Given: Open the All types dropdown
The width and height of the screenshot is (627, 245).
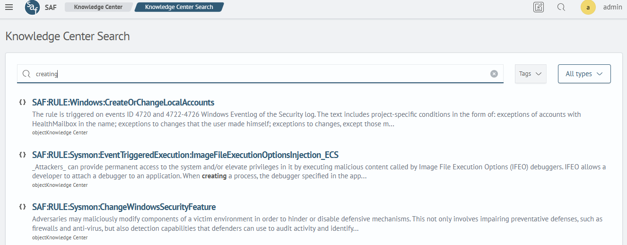Looking at the screenshot, I should click(x=584, y=74).
